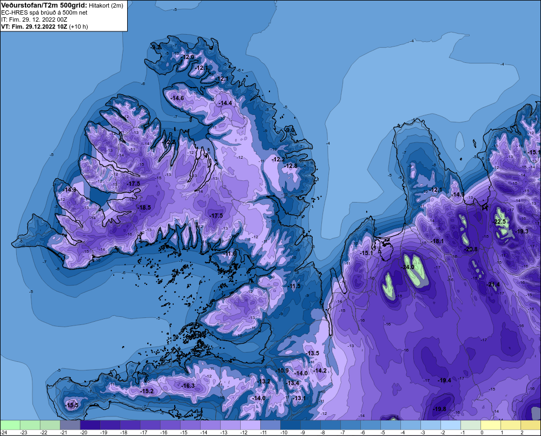
Task: Click the '-22' legend scale number
Action: coord(43,433)
